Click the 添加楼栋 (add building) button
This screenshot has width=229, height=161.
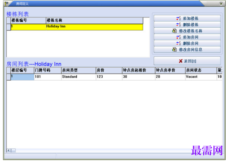187,18
